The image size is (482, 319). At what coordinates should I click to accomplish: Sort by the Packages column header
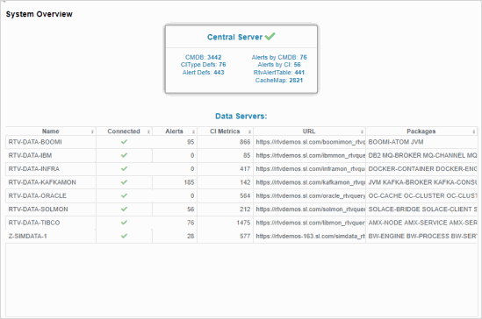[421, 131]
